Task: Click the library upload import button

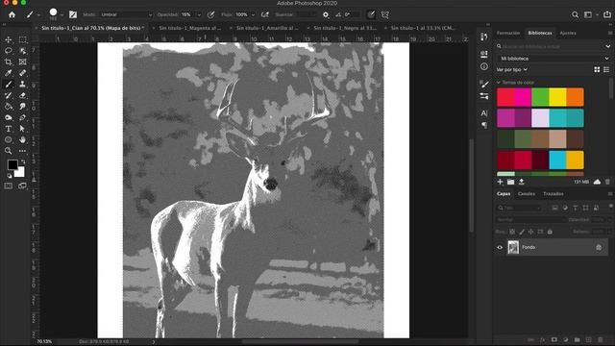Action: coord(521,182)
